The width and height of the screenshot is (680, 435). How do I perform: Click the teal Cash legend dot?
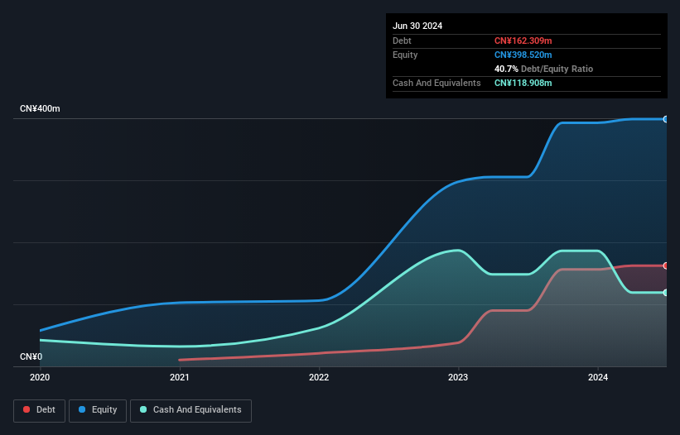[143, 409]
